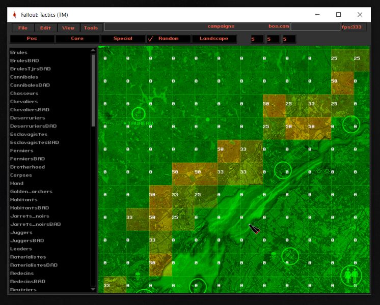Viewport: 380px width, 305px height.
Task: Click the last of three 5 value fields
Action: click(289, 39)
